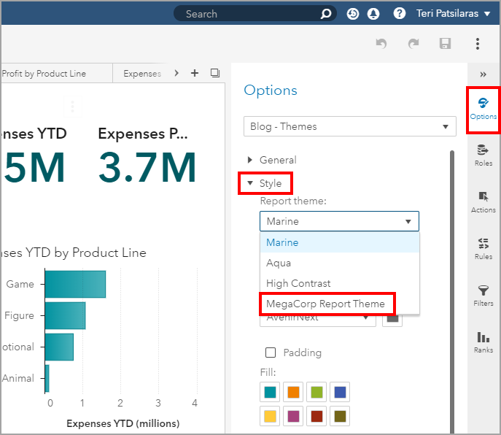
Task: Collapse the Style section
Action: click(x=251, y=183)
